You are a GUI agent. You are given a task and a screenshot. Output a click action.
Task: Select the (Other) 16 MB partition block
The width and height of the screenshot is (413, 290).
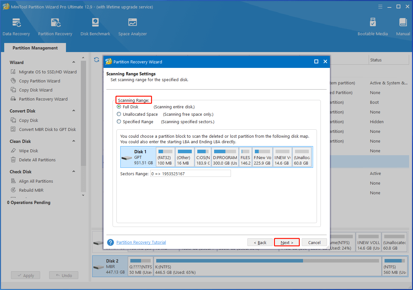tap(185, 157)
